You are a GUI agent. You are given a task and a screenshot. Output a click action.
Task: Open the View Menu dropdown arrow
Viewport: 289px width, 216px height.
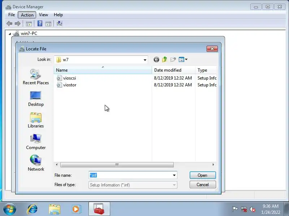click(x=186, y=59)
